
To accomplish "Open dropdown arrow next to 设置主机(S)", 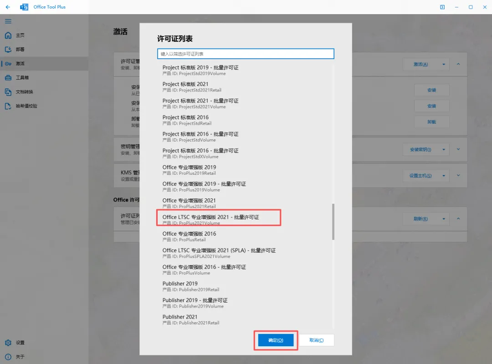I will 444,176.
